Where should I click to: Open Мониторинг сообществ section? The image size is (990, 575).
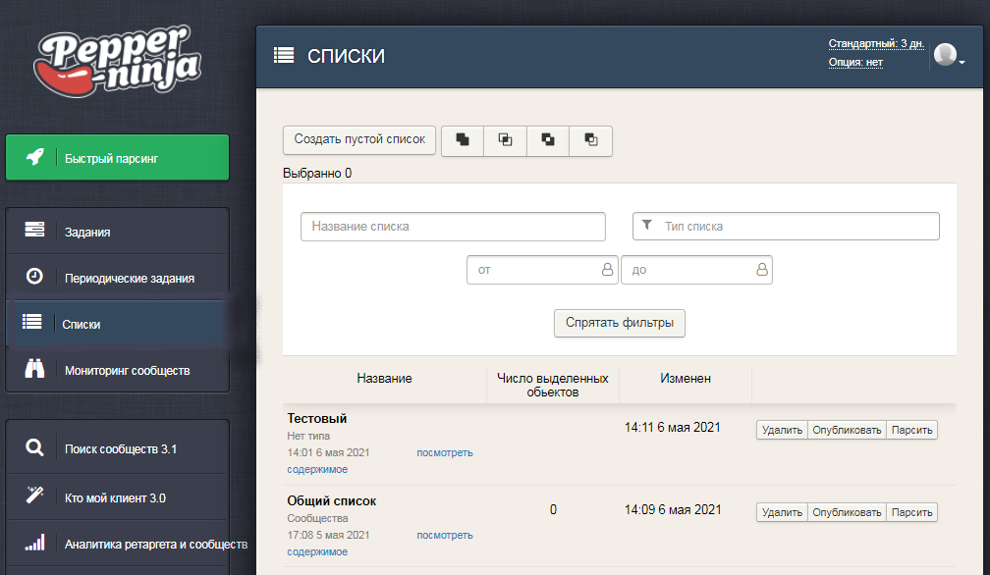pyautogui.click(x=118, y=370)
